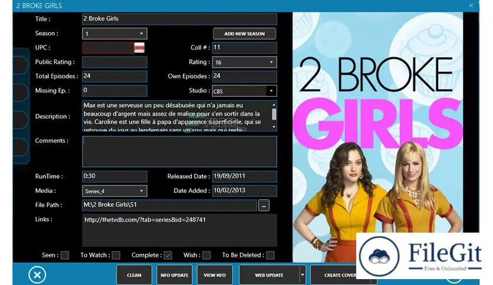Close the 2 Broke Girls dialog
The image size is (493, 285).
471,5
